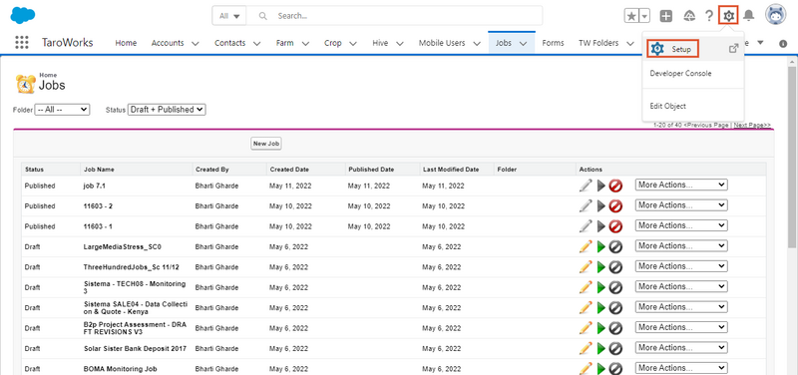The height and width of the screenshot is (375, 798).
Task: Click the BOMA Monitoring Job name
Action: pyautogui.click(x=120, y=369)
